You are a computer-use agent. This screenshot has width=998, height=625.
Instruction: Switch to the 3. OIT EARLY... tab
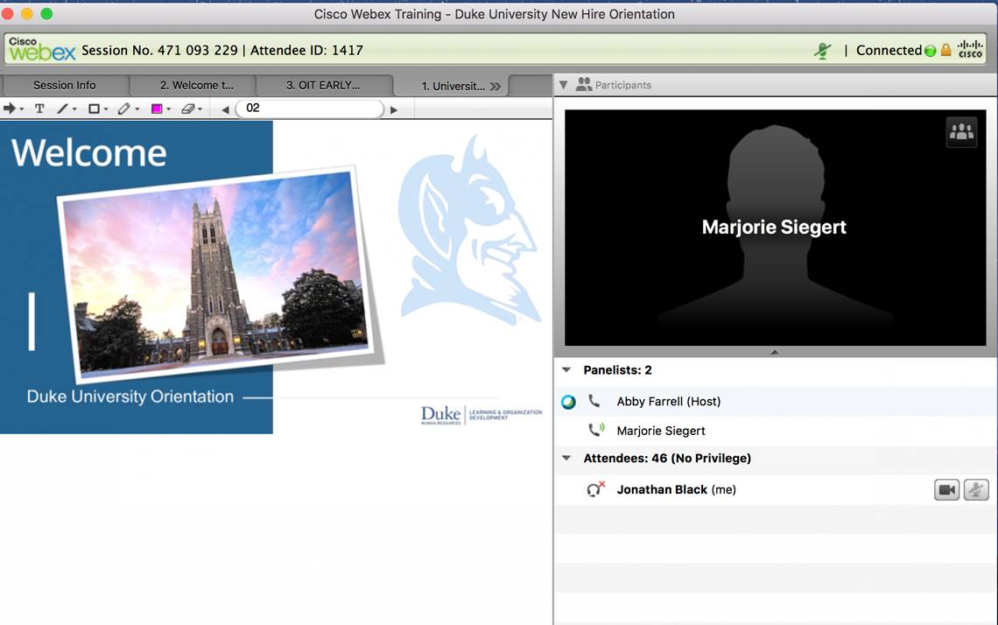[x=323, y=85]
